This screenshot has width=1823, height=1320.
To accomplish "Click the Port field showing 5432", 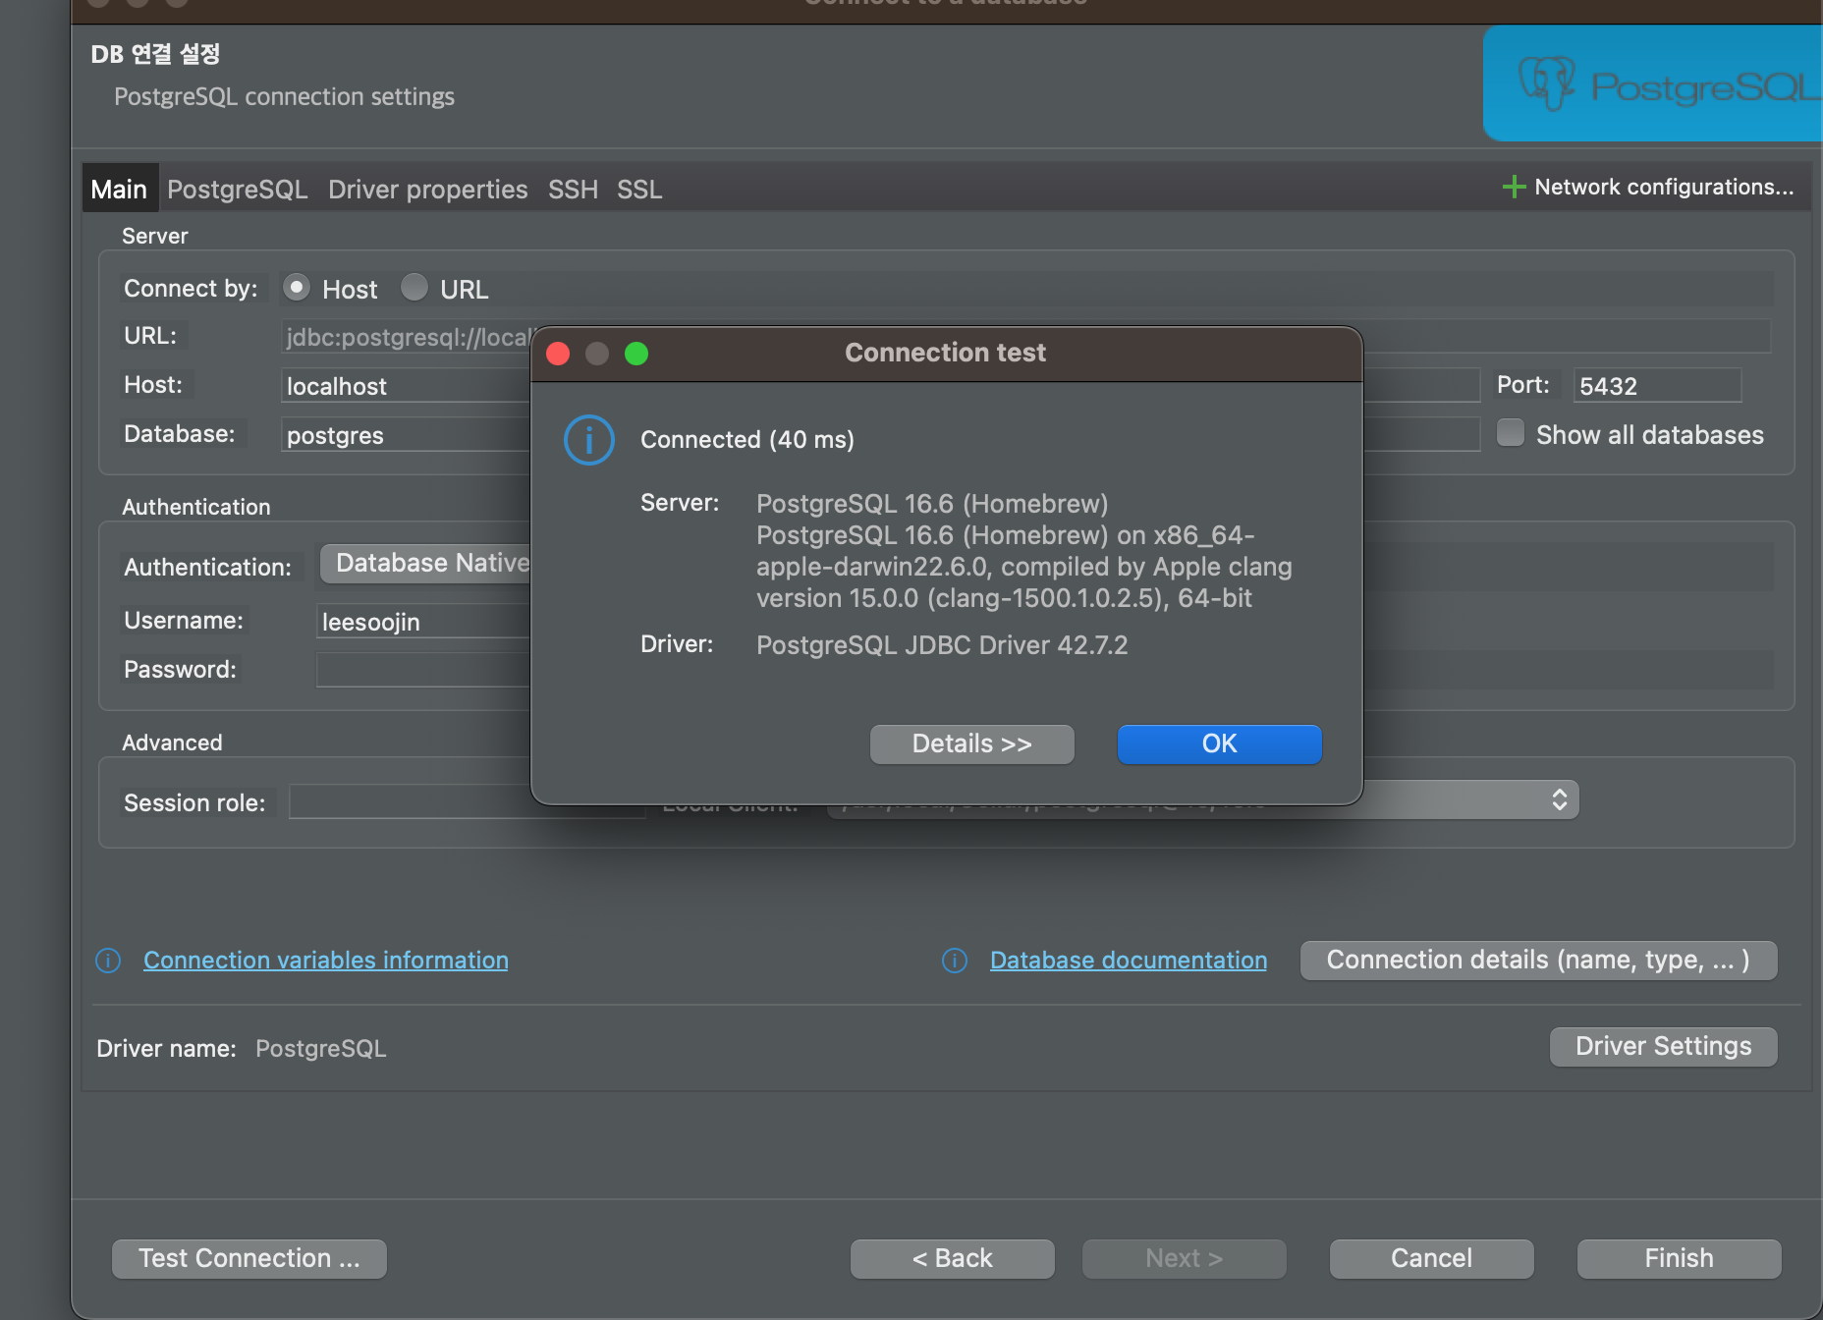I will pyautogui.click(x=1658, y=386).
